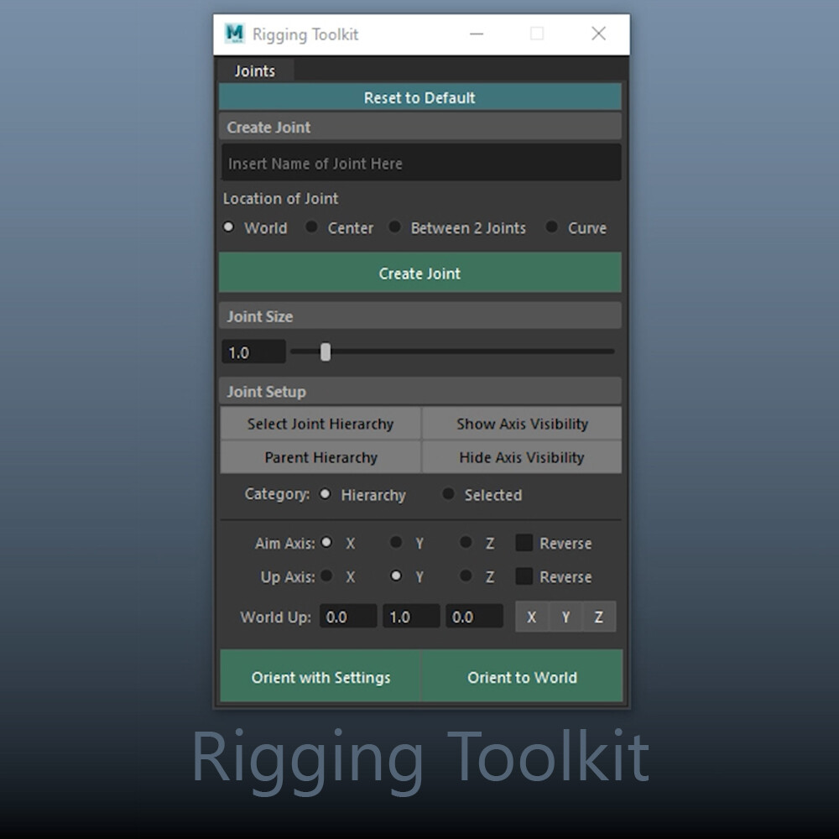Enable Reverse for the Aim Axis
Screen dimensions: 839x839
coord(524,542)
